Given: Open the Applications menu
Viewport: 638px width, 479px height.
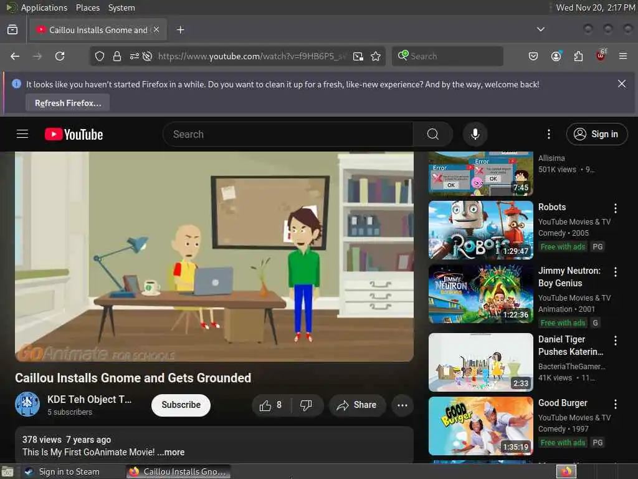Looking at the screenshot, I should (44, 7).
